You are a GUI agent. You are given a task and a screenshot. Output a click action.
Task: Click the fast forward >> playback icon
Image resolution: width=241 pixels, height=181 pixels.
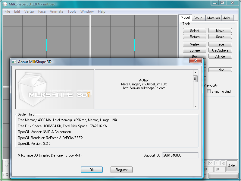point(211,163)
